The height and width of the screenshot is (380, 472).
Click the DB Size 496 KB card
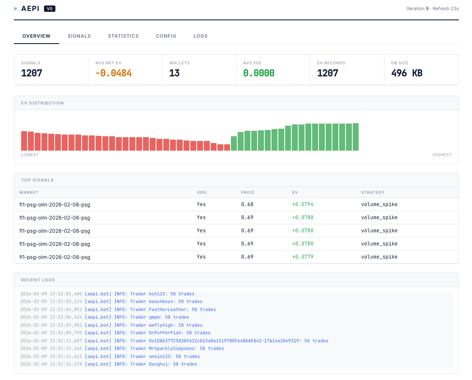pos(421,70)
